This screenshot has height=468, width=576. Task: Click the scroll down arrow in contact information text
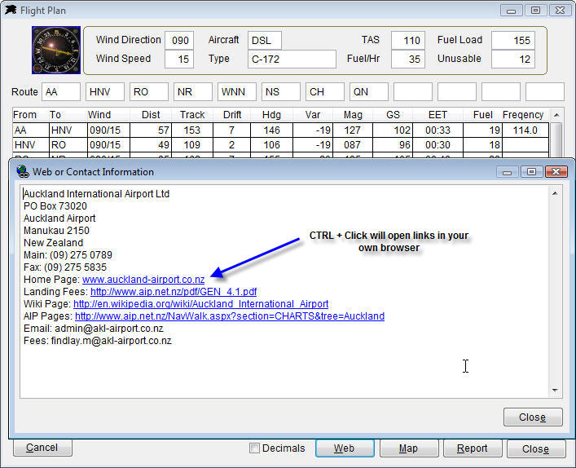click(555, 390)
